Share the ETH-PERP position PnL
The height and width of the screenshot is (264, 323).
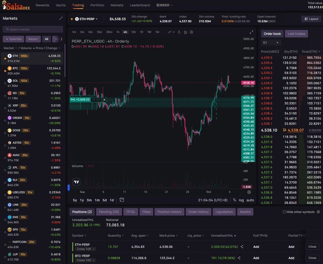tap(242, 247)
